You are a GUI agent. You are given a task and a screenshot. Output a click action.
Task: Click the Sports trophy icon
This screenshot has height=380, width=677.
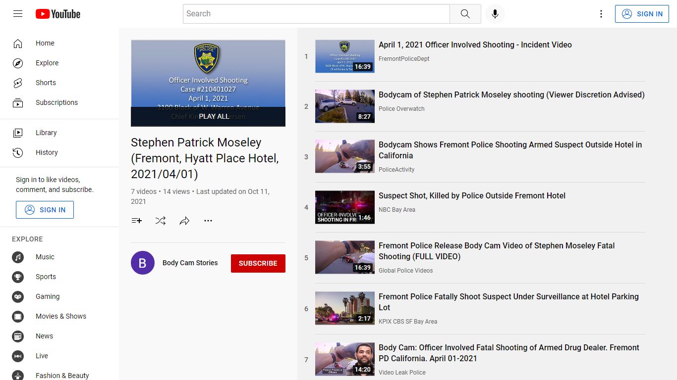coord(18,277)
